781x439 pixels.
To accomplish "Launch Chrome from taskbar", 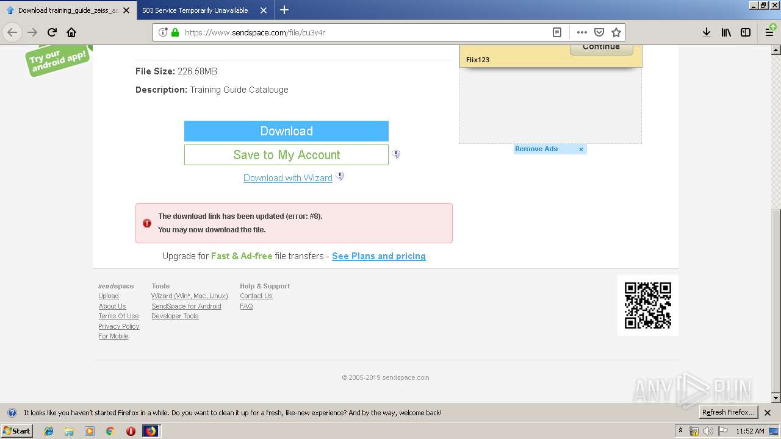I will [x=110, y=431].
